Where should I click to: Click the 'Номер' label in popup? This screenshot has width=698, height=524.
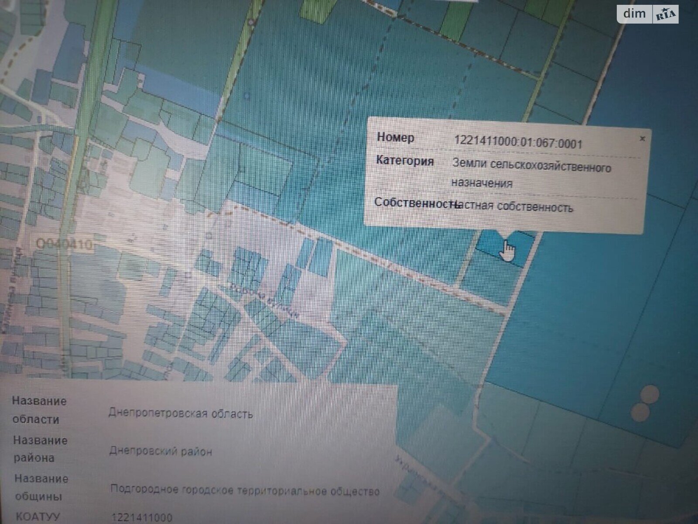pyautogui.click(x=395, y=138)
